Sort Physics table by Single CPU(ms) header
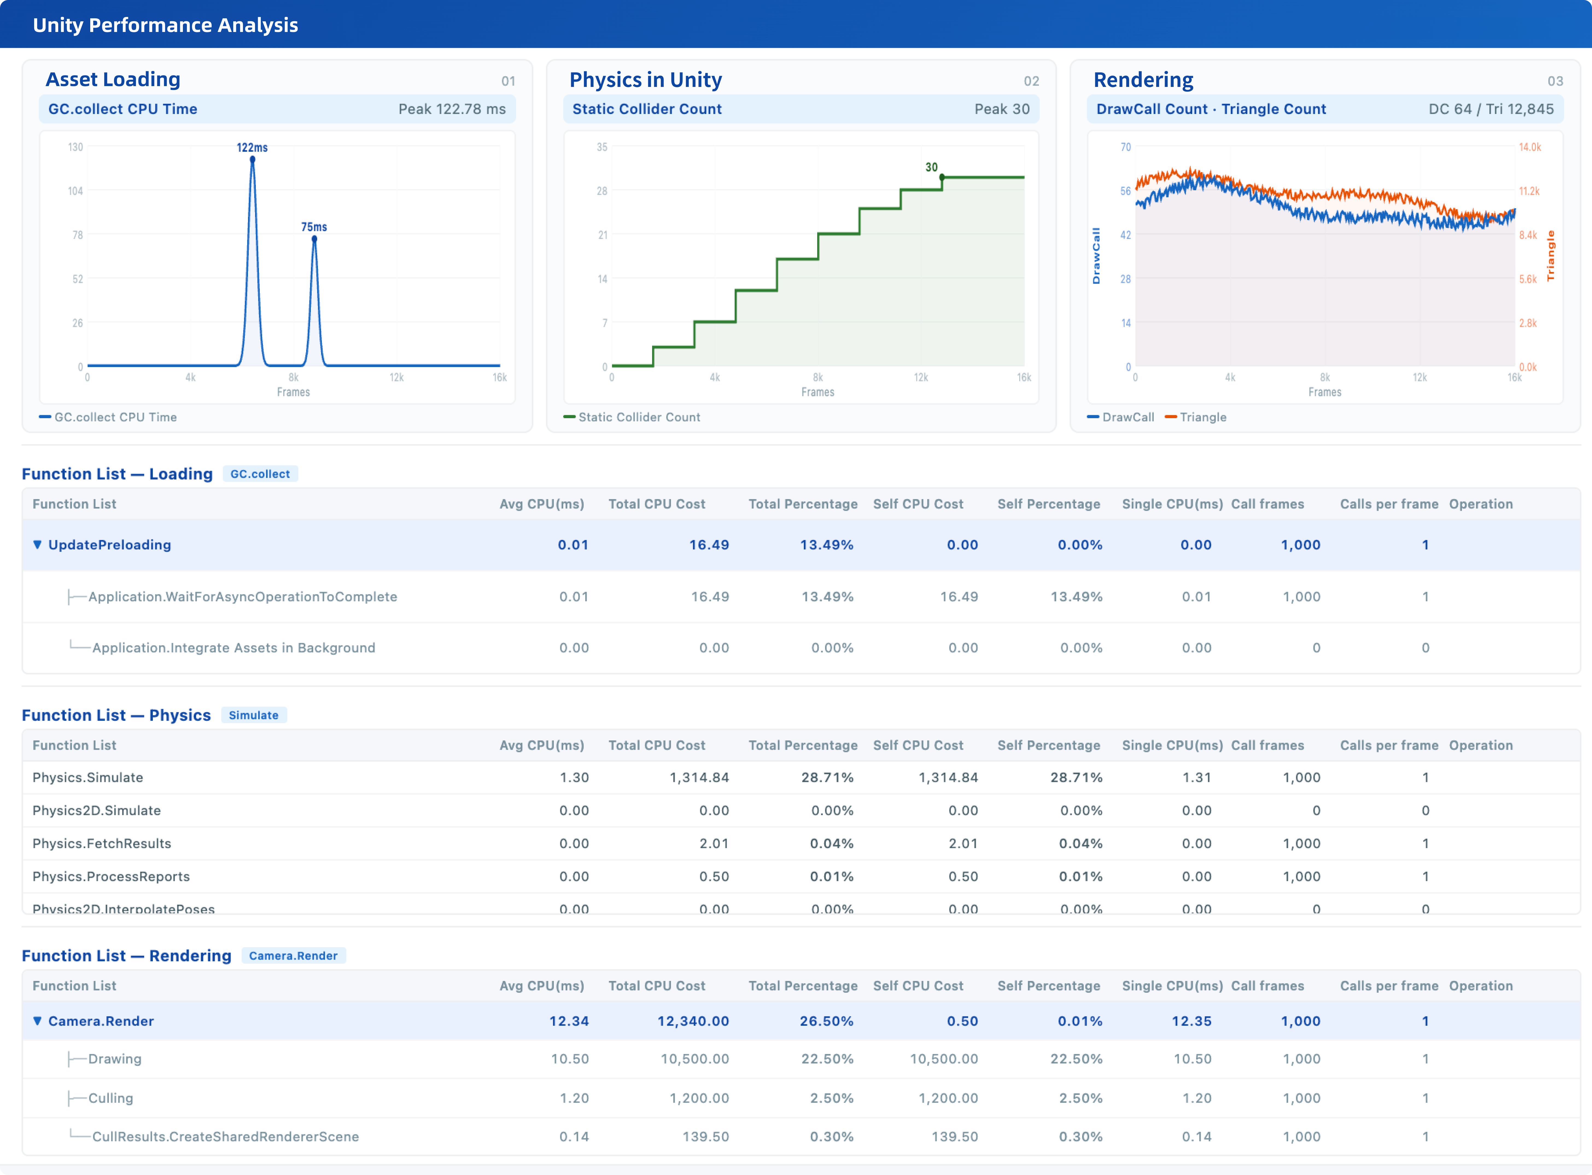 click(x=1173, y=745)
